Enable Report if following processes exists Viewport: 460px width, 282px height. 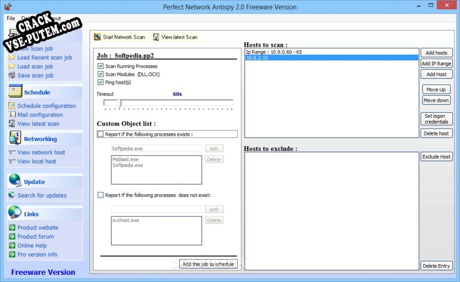pos(100,134)
